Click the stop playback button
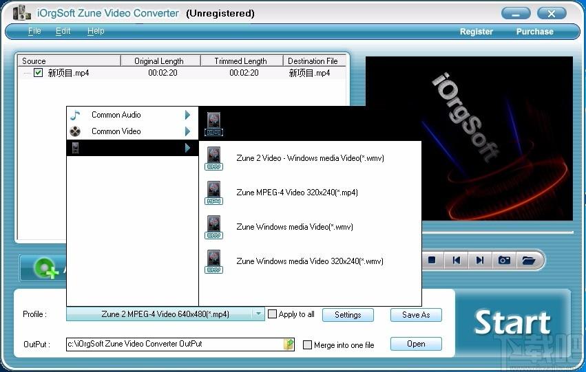This screenshot has width=586, height=372. 432,260
